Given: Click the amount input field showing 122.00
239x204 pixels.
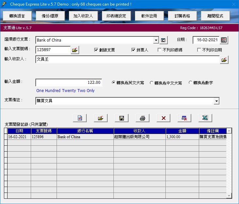Looking at the screenshot, I should (69, 83).
